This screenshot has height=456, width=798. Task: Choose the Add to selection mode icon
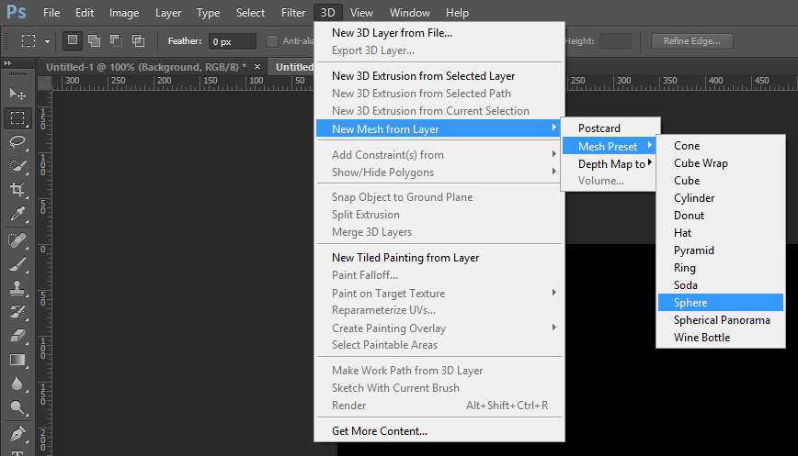click(x=94, y=40)
